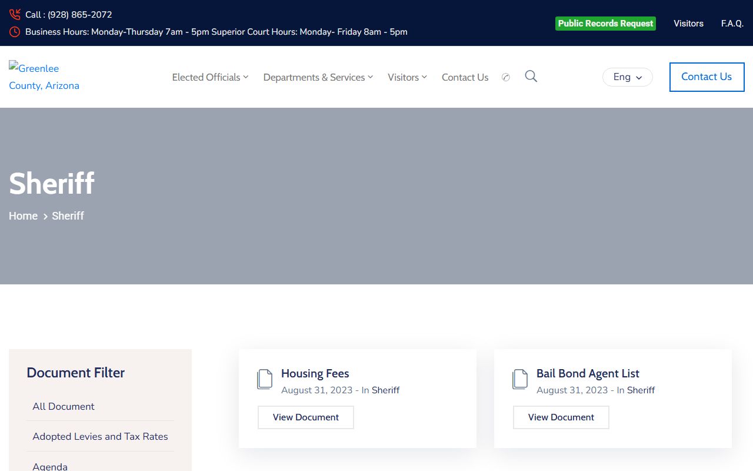
Task: View Document for Bail Bond Agent List
Action: [561, 417]
